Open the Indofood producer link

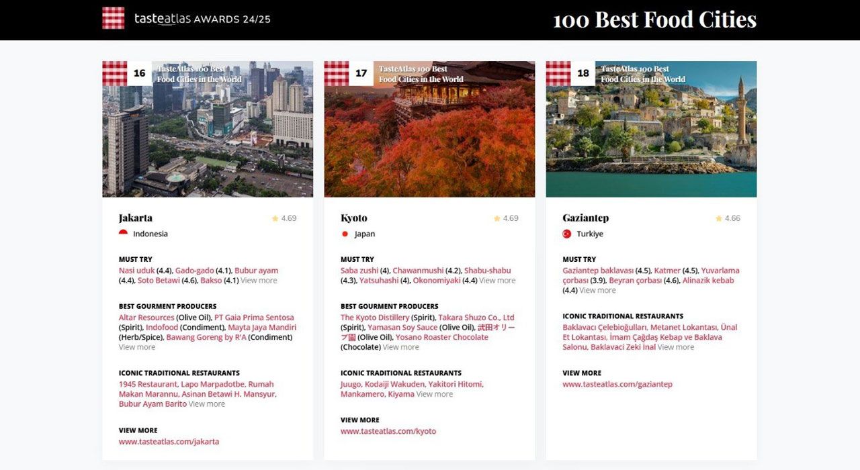pos(162,328)
